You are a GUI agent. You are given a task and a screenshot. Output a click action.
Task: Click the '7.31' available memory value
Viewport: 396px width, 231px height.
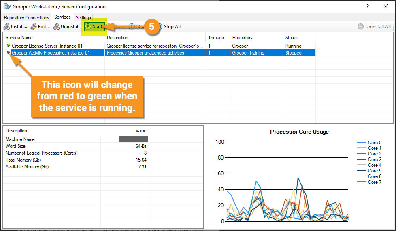point(142,167)
